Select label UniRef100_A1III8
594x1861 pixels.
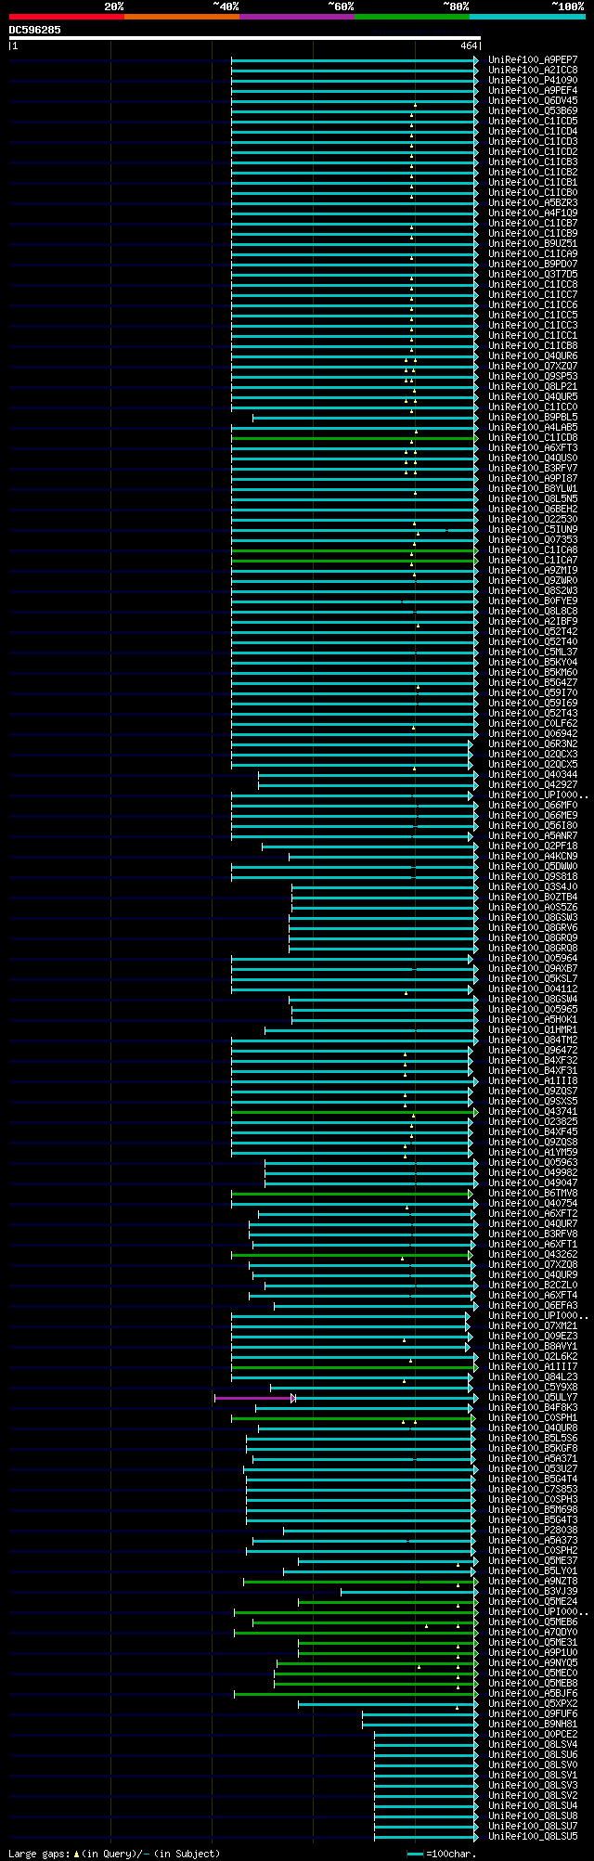tap(533, 1081)
